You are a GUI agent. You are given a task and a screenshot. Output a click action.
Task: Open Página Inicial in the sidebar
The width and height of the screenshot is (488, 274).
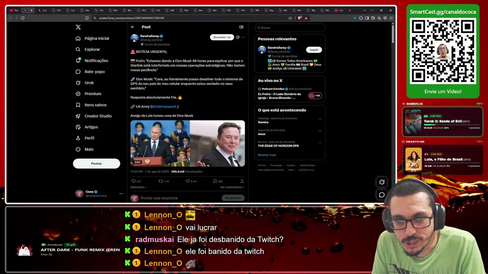93,38
